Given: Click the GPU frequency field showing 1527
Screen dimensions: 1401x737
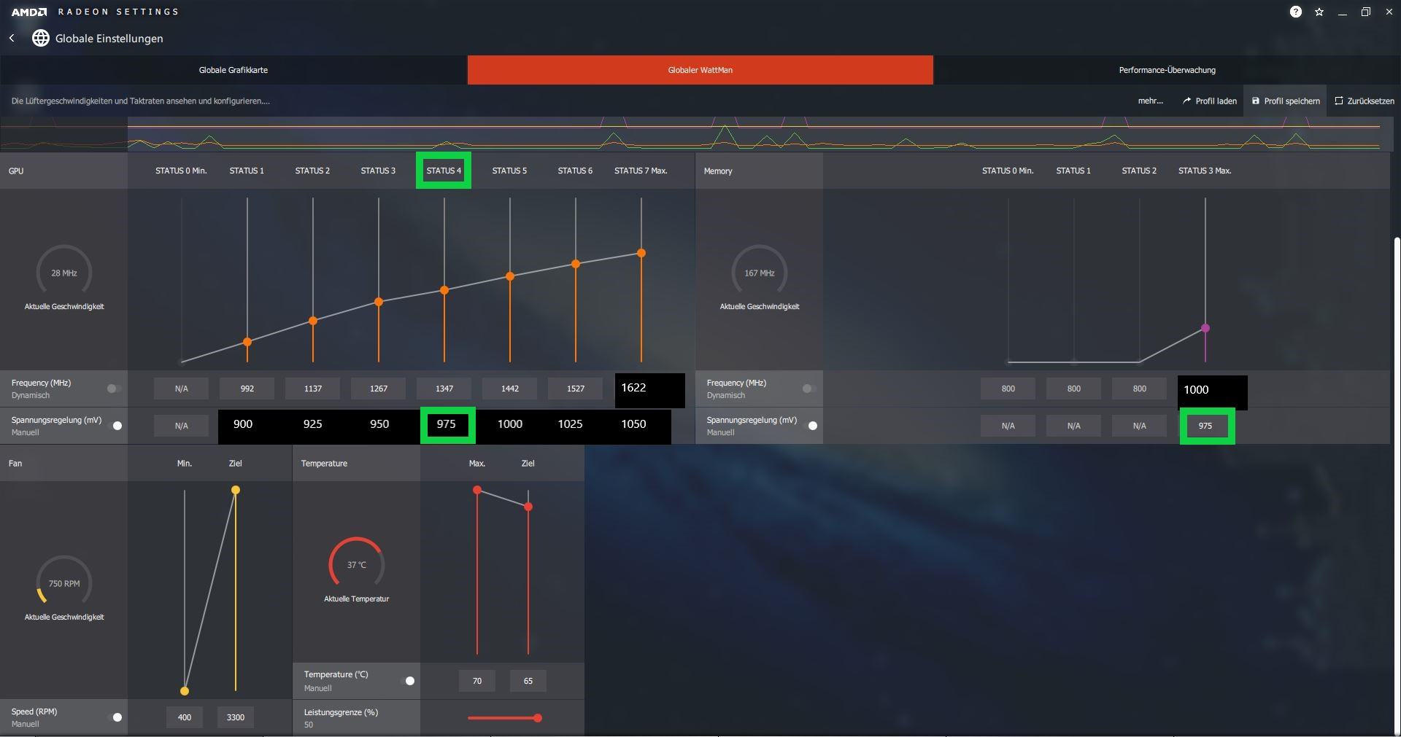Looking at the screenshot, I should (576, 389).
